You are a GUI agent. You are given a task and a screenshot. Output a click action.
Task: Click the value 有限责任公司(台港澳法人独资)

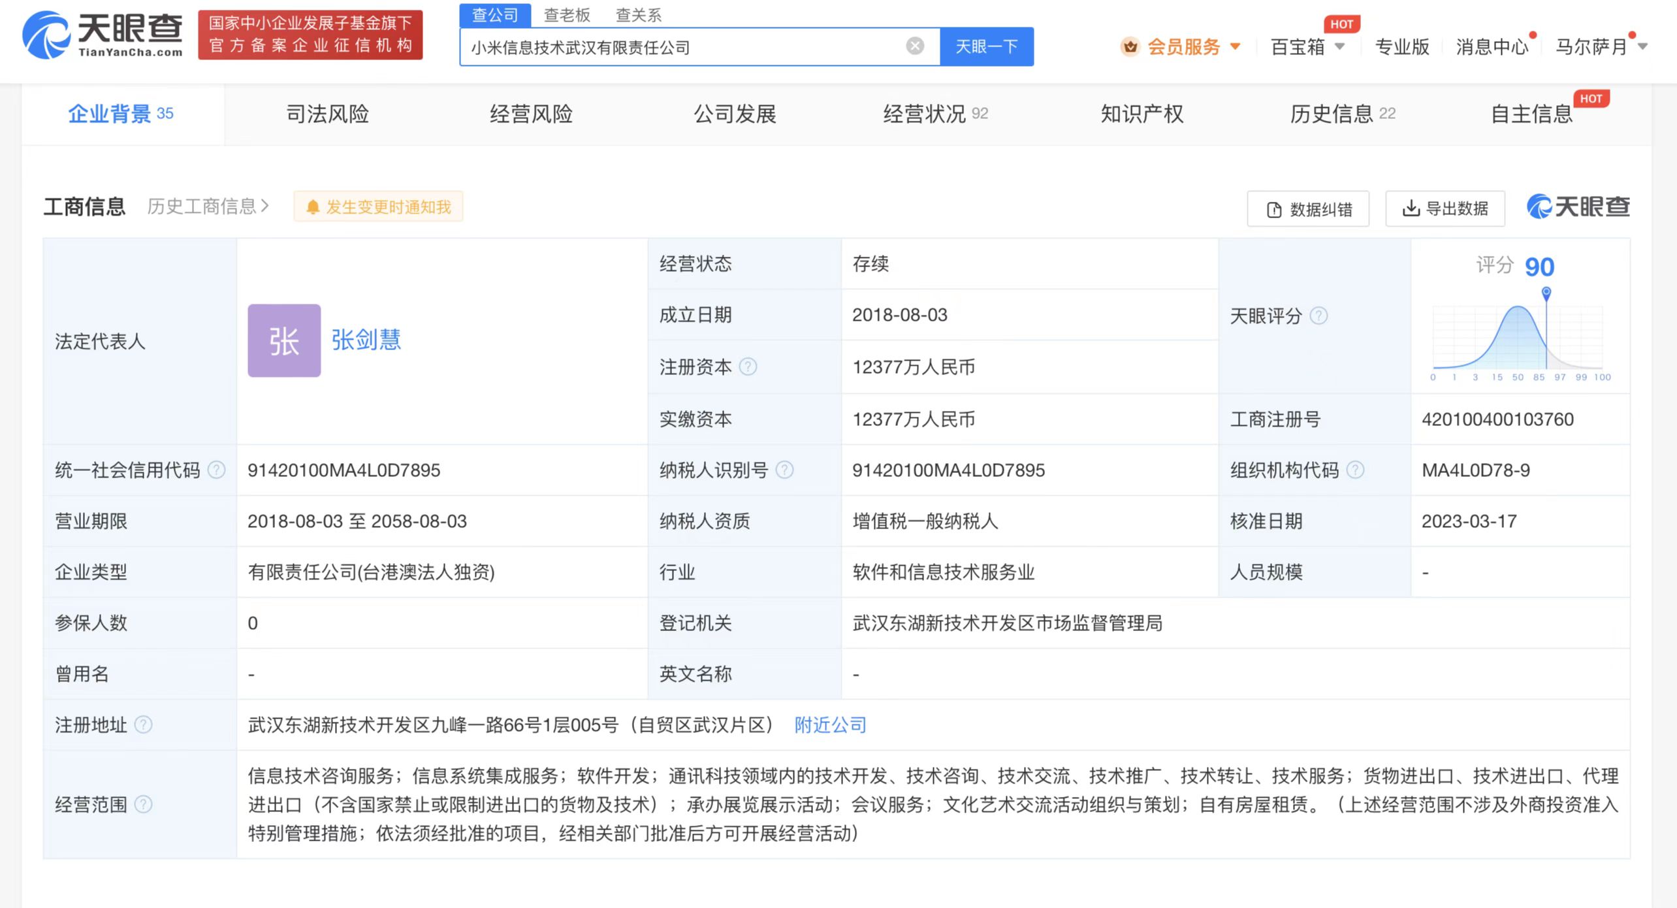tap(371, 572)
